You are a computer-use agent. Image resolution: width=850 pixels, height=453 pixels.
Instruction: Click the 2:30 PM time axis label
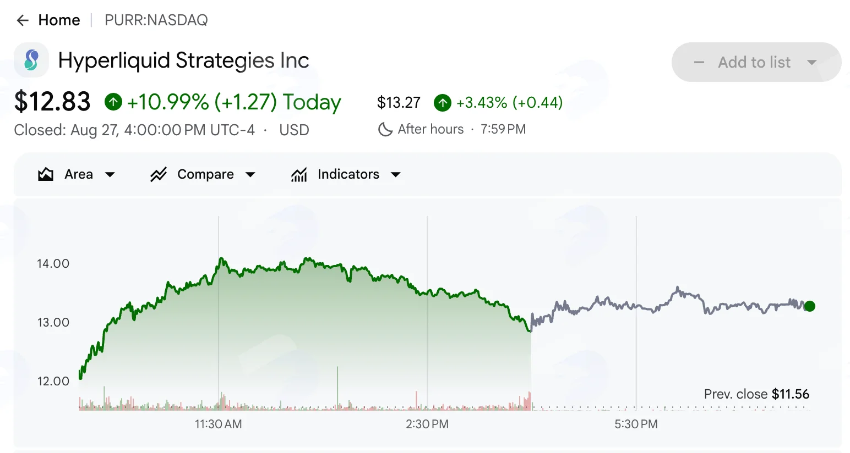(x=427, y=424)
